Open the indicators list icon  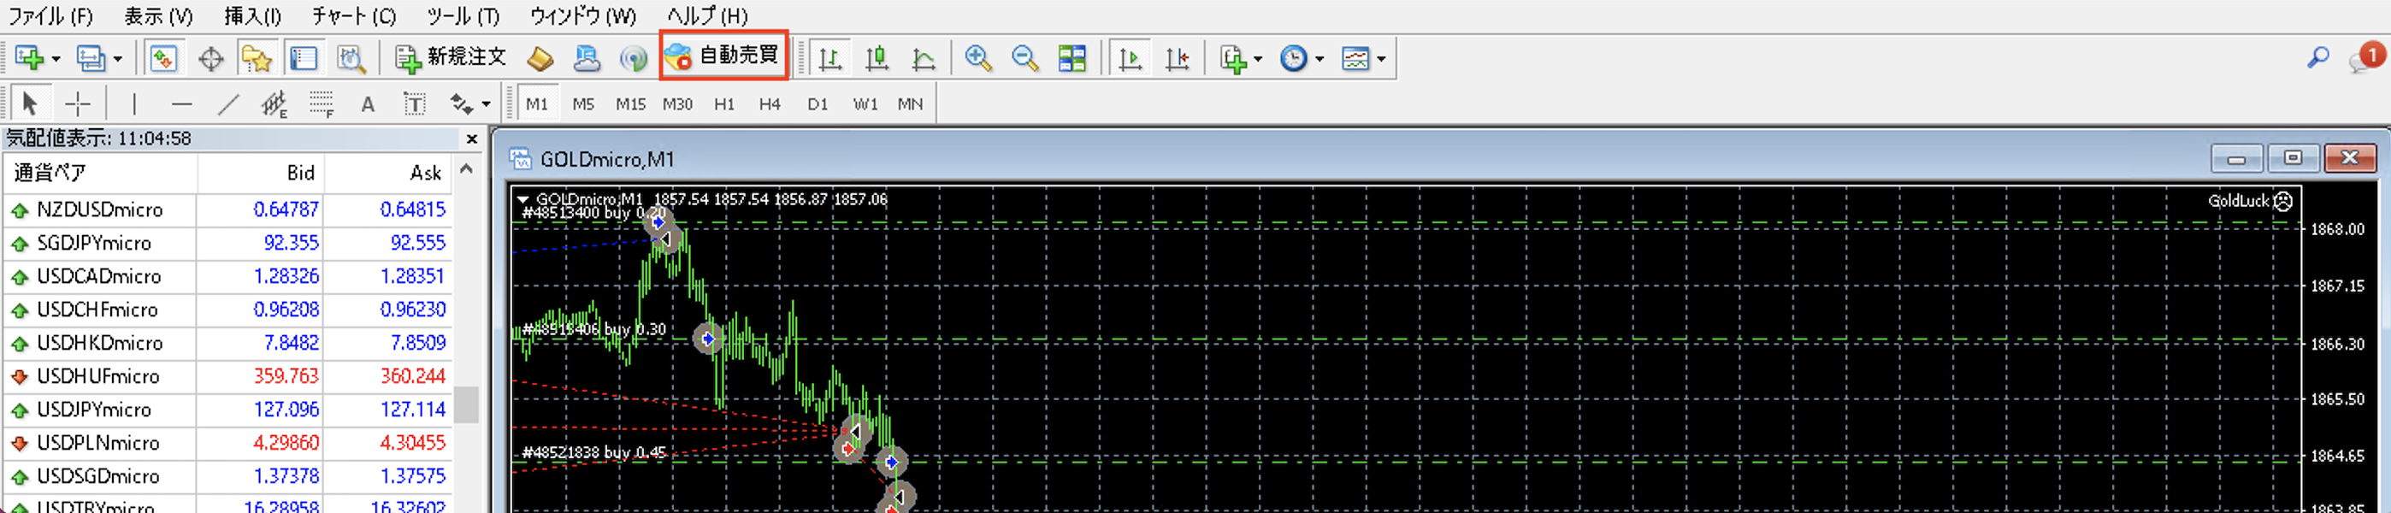[1232, 58]
